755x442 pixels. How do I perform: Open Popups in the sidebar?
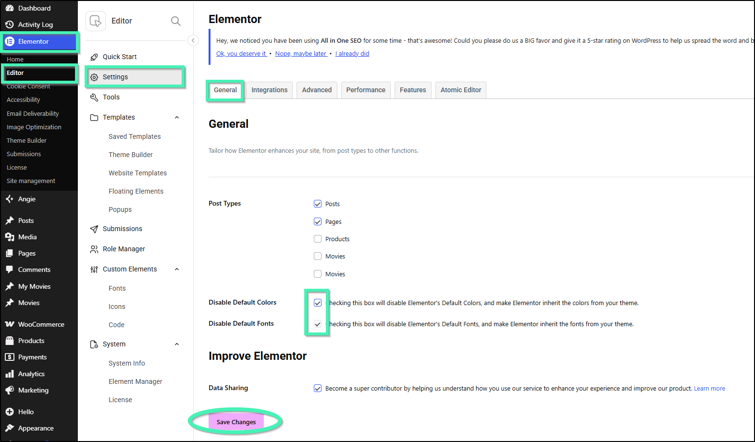[x=120, y=210]
